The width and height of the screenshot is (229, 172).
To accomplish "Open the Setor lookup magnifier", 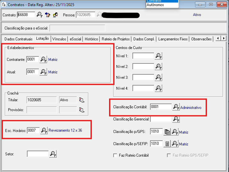I will [53, 154].
